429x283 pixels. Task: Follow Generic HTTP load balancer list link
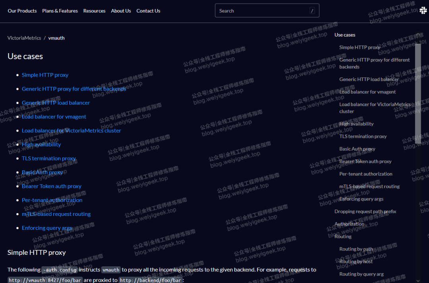tap(56, 103)
